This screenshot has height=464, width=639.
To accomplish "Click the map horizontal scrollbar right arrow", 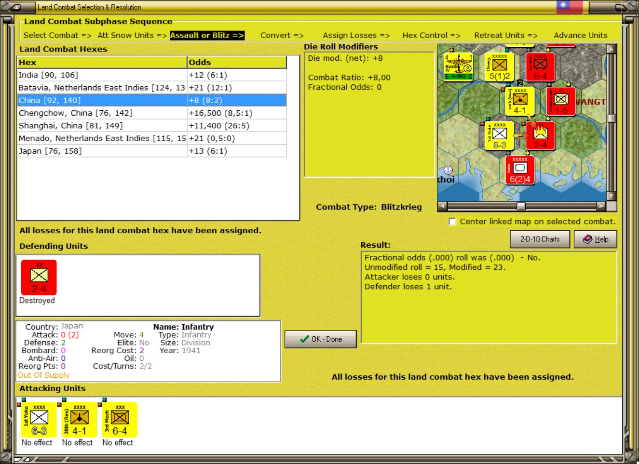I will (601, 206).
